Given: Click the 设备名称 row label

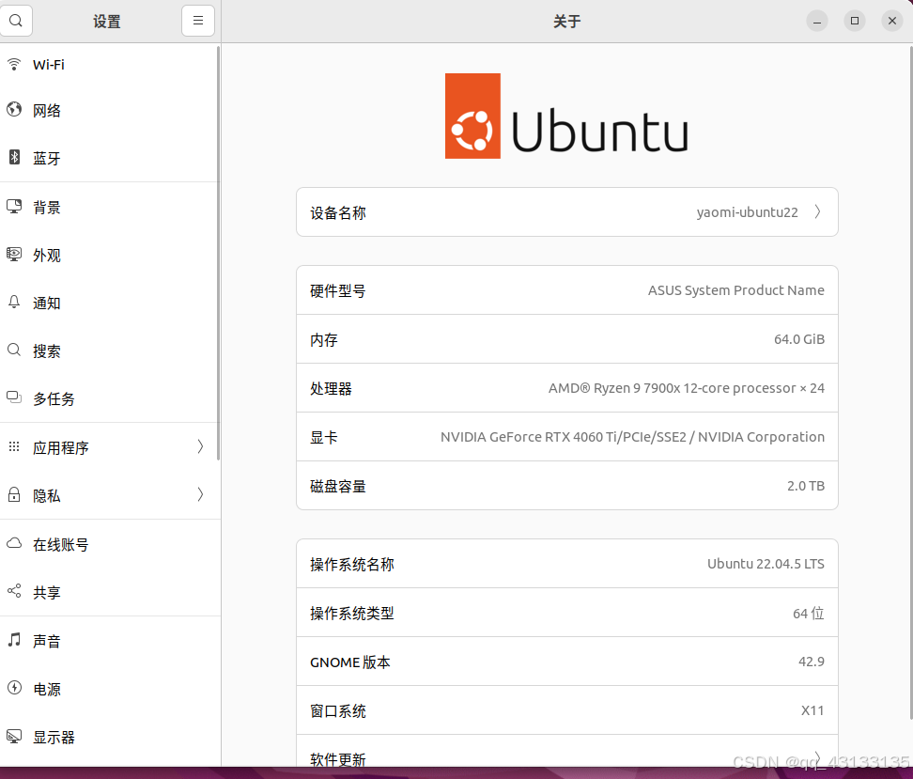Looking at the screenshot, I should 338,212.
